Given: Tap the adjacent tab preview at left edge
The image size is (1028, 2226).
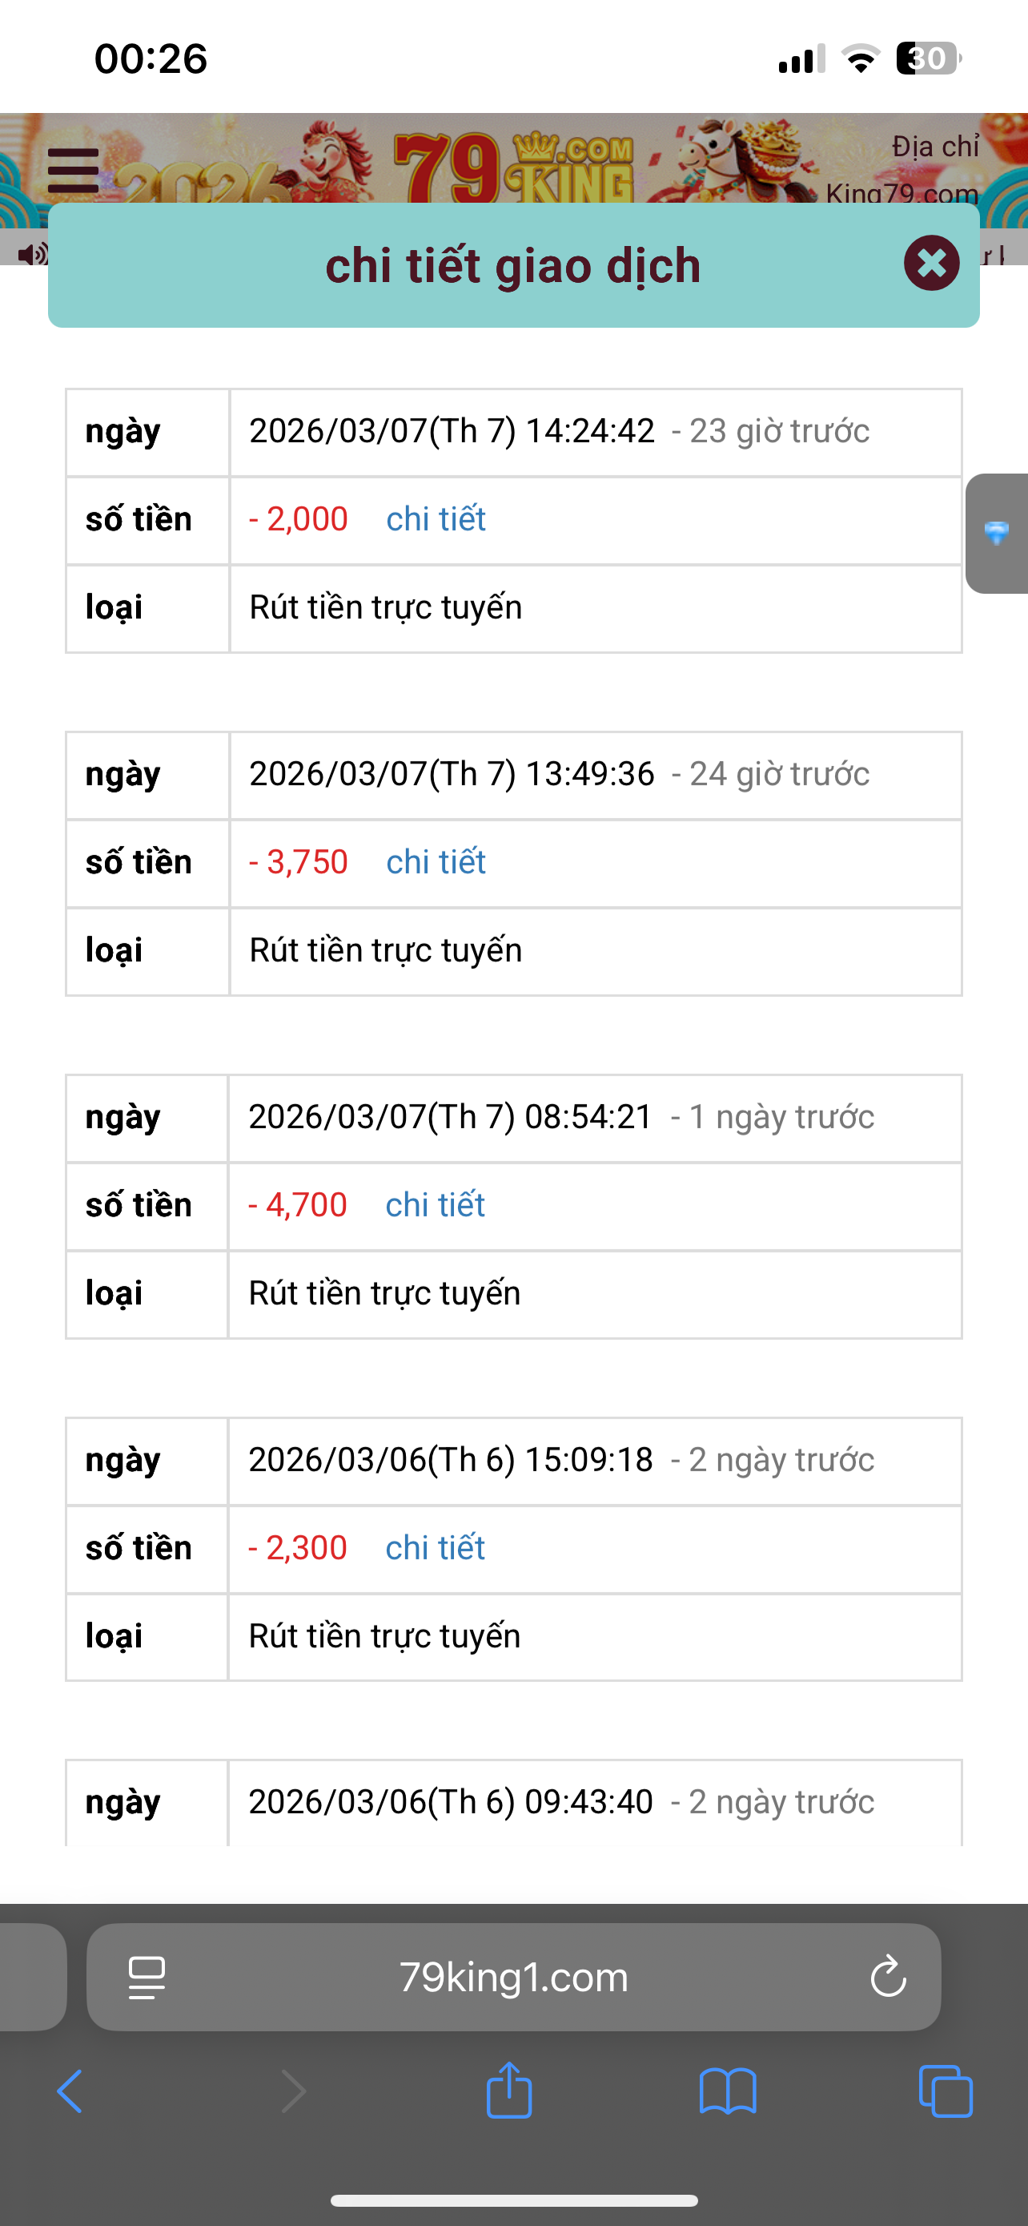Looking at the screenshot, I should click(x=32, y=1977).
